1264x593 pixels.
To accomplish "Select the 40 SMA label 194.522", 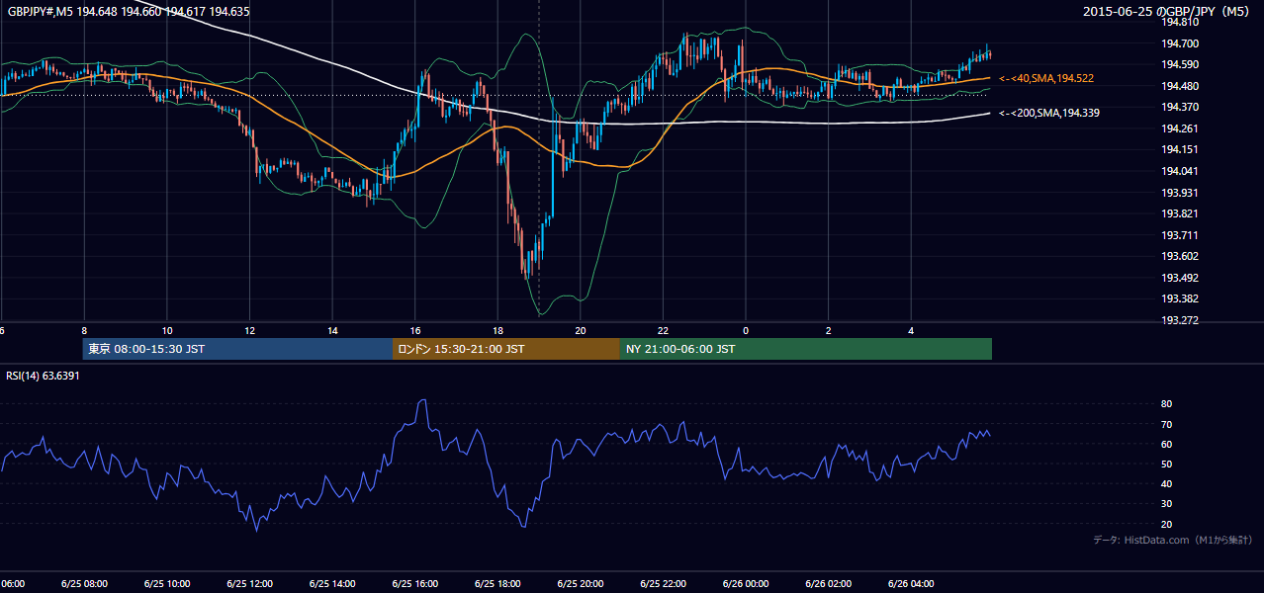I will (x=1046, y=78).
